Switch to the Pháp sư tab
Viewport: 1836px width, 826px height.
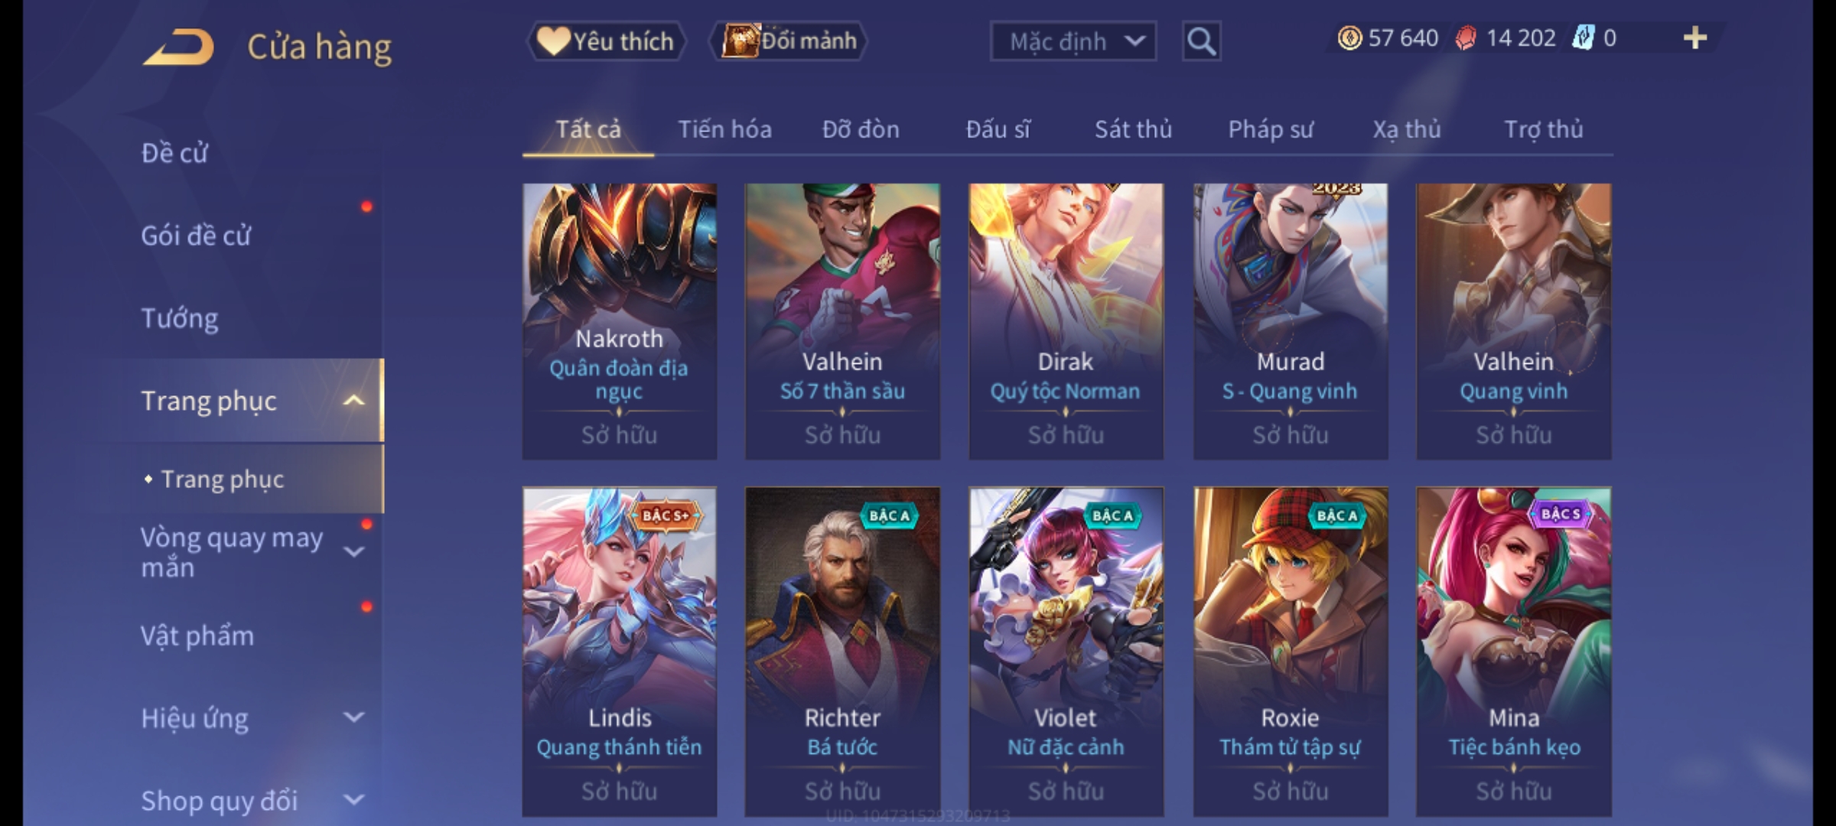[1271, 129]
